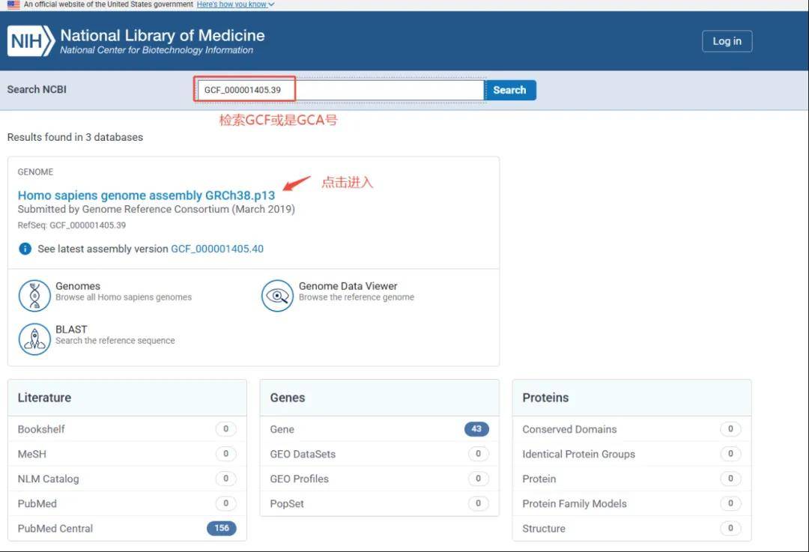
Task: Click "RefSeq: GCF_000001405.39" text
Action: (72, 225)
